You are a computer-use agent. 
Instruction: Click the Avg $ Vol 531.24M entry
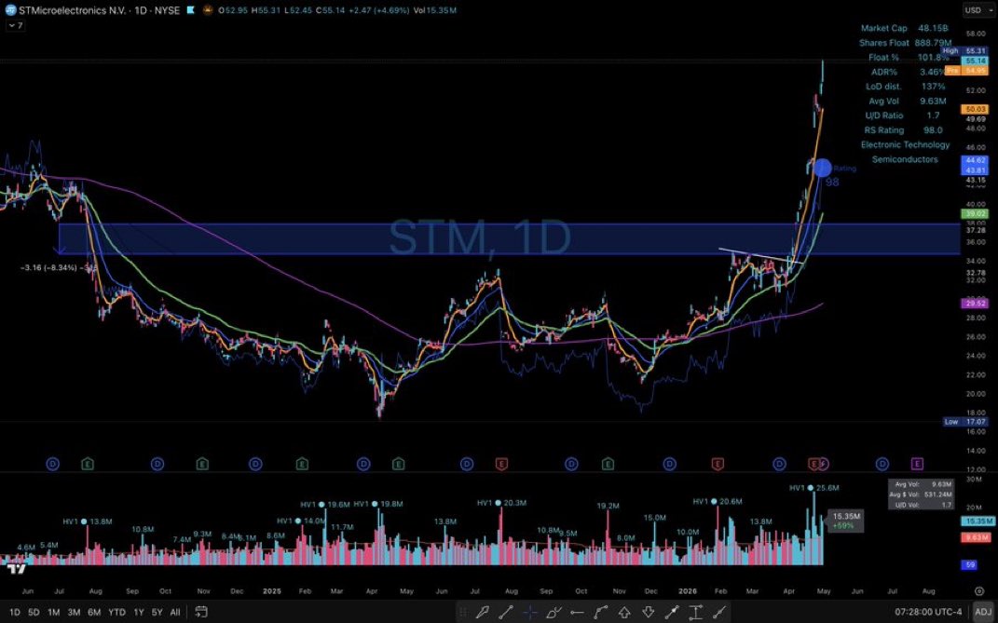click(x=923, y=494)
